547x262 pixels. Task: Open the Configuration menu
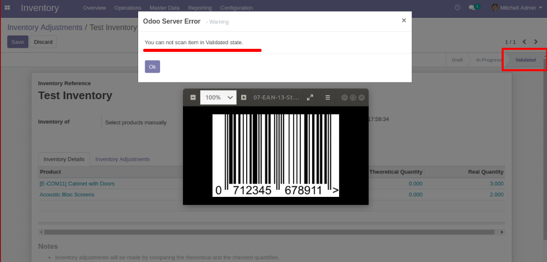(x=237, y=8)
